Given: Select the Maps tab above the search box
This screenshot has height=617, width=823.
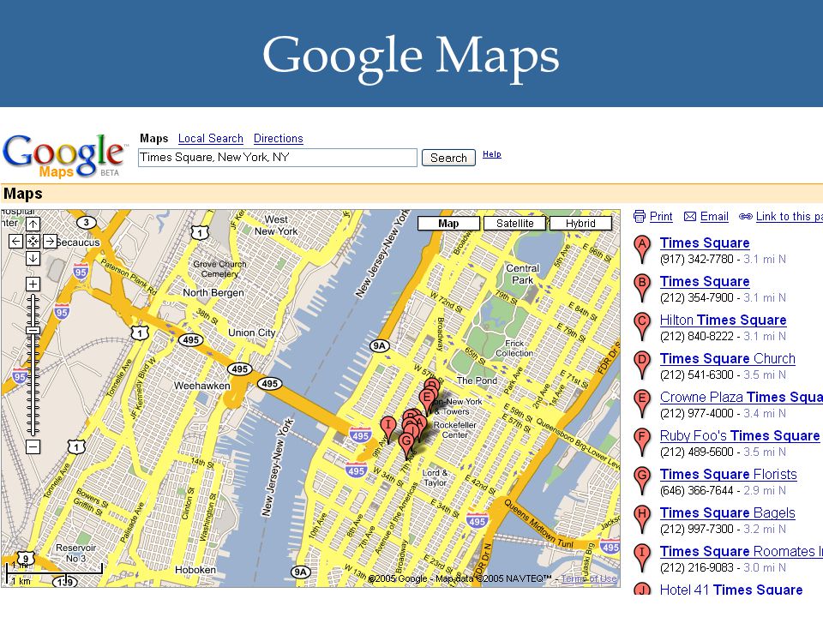Looking at the screenshot, I should pos(153,139).
